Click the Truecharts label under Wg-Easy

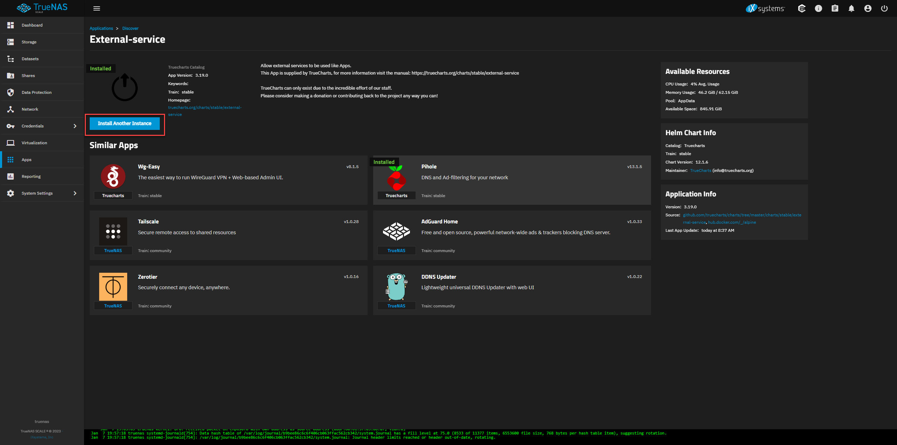[113, 196]
